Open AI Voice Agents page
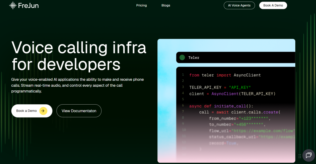Screen dimensions: 316x164 point(239,6)
